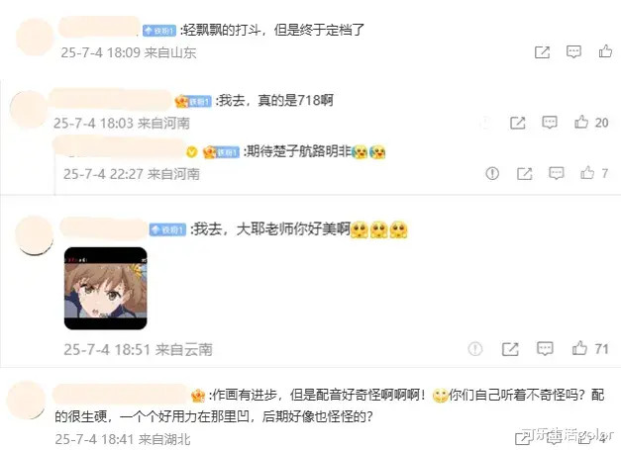621x450 pixels.
Task: Share the Yunnan comment from 18:51
Action: [510, 349]
